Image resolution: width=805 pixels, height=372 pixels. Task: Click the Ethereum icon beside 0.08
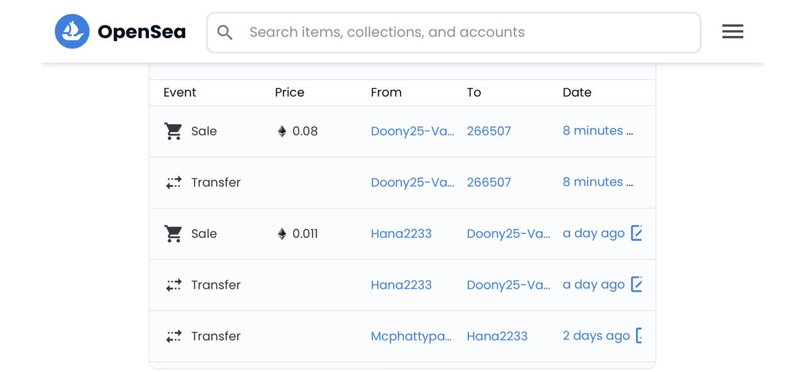point(282,131)
